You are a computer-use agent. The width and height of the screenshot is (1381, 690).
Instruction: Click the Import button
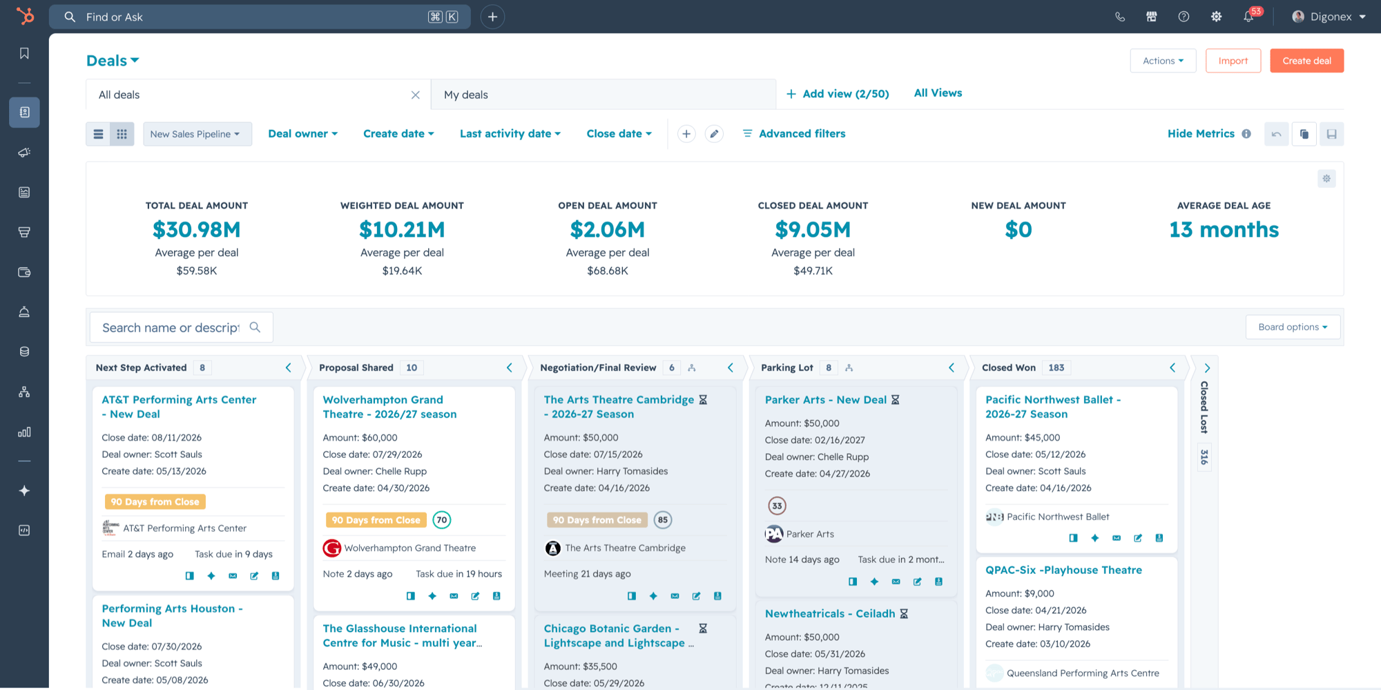pyautogui.click(x=1233, y=61)
